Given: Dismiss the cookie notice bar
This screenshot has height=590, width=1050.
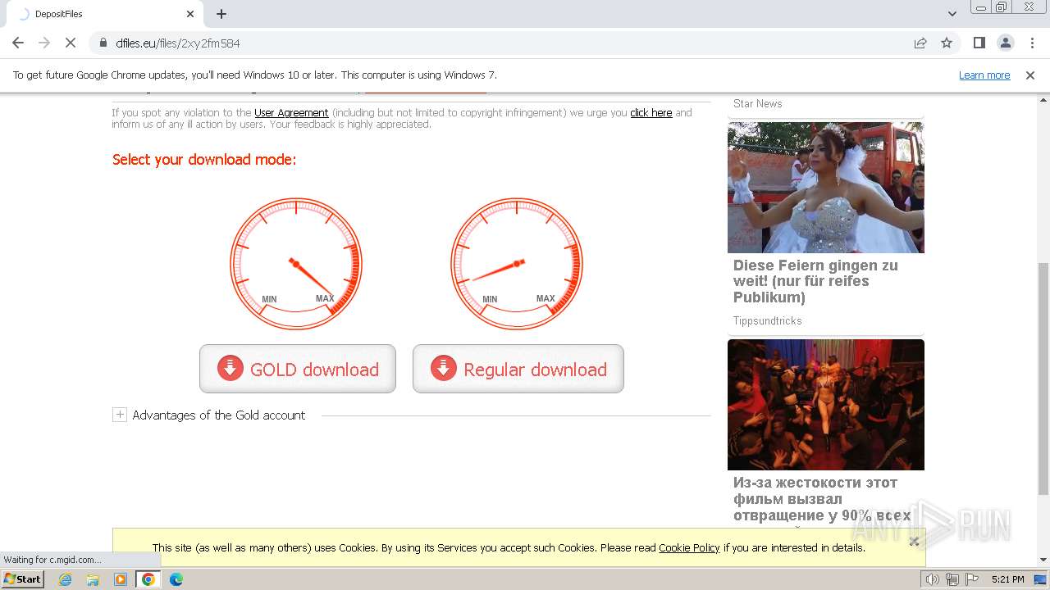Looking at the screenshot, I should [x=914, y=541].
